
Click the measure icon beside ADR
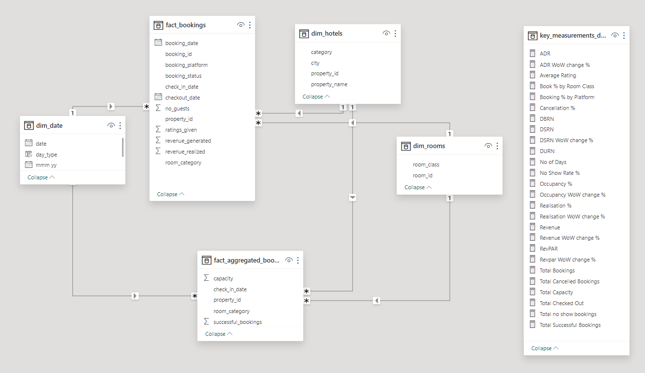(x=533, y=53)
